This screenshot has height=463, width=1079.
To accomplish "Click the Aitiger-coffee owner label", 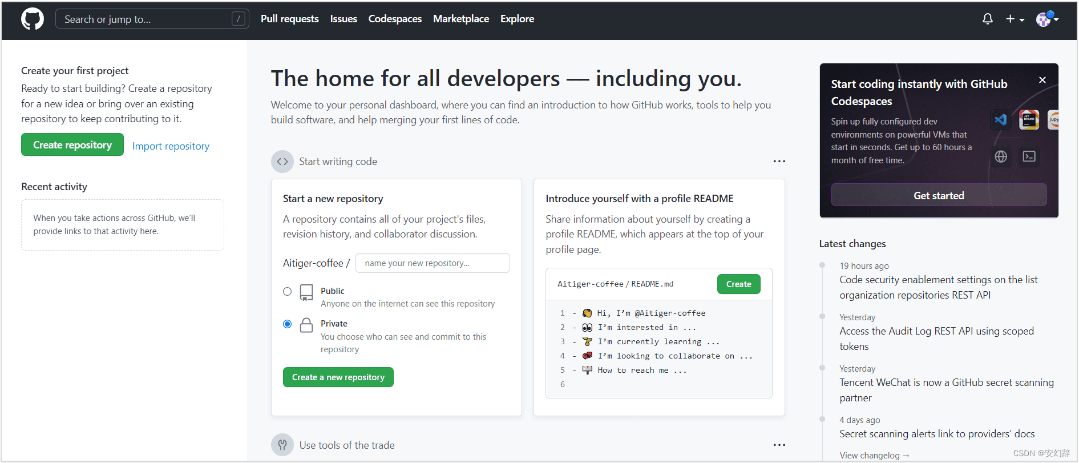I will 313,263.
